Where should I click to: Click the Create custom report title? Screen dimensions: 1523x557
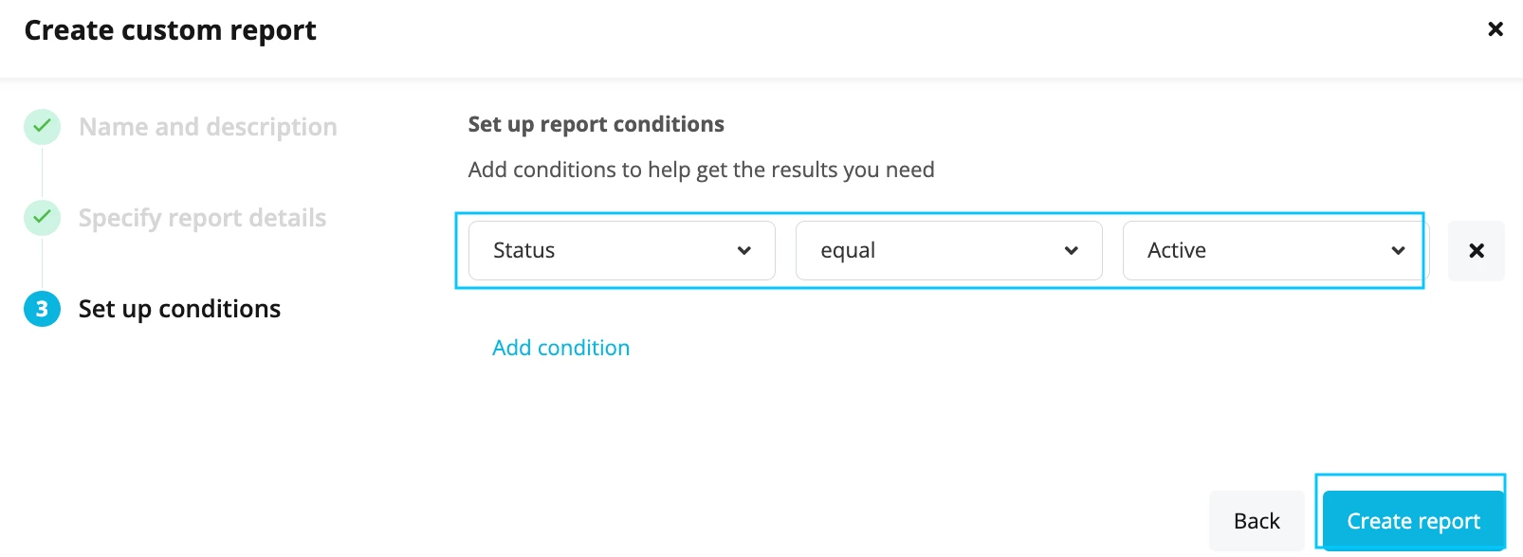click(170, 30)
